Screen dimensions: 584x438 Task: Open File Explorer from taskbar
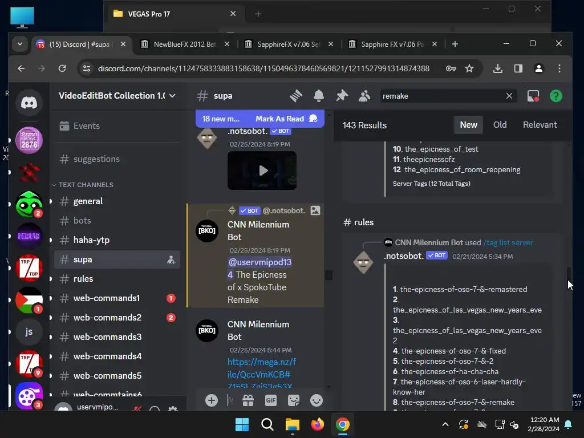[x=293, y=424]
